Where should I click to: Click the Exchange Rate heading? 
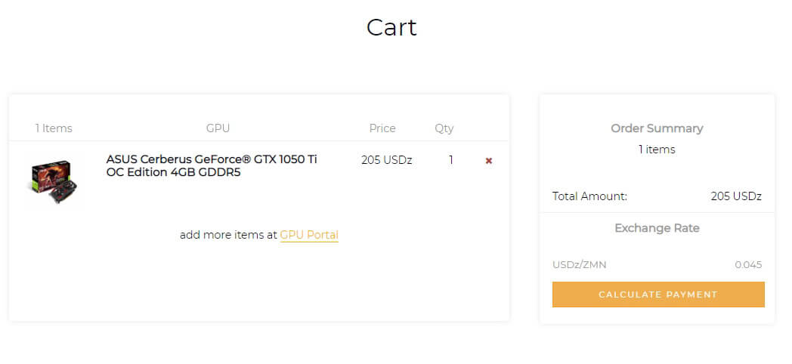click(657, 228)
